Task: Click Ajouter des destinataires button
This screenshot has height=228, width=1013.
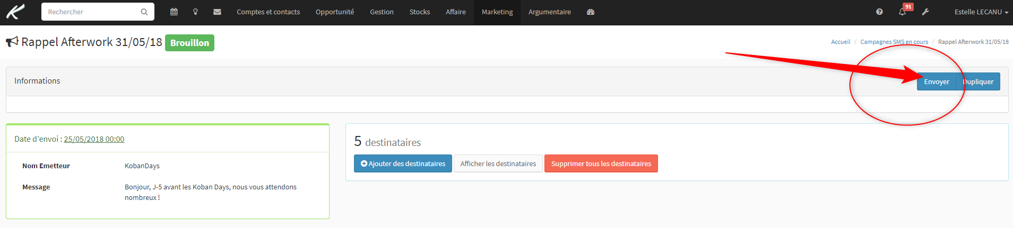Action: pos(403,163)
